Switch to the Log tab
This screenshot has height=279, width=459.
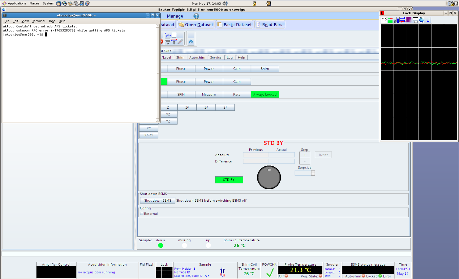(229, 58)
